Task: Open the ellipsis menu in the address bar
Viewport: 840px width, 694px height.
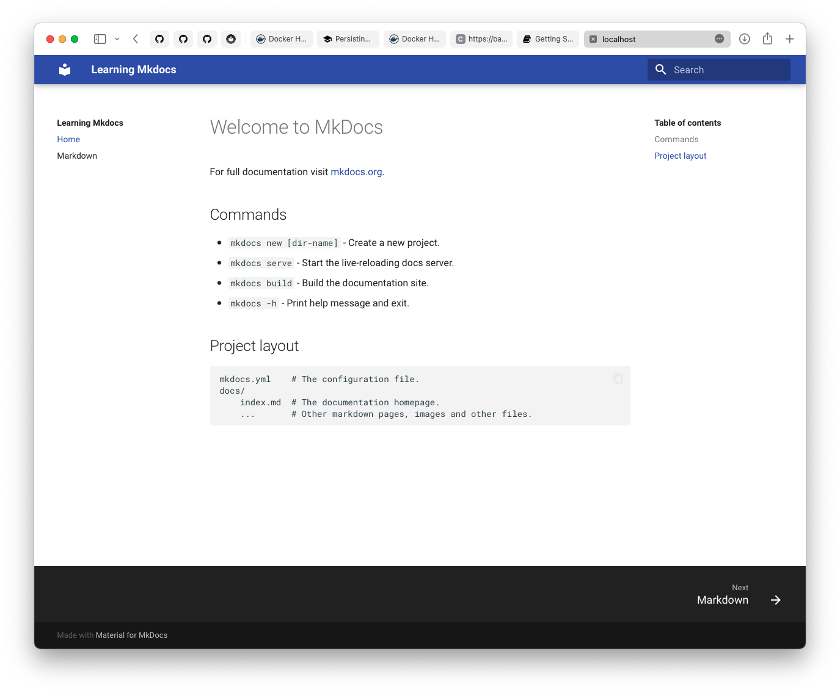Action: click(720, 39)
